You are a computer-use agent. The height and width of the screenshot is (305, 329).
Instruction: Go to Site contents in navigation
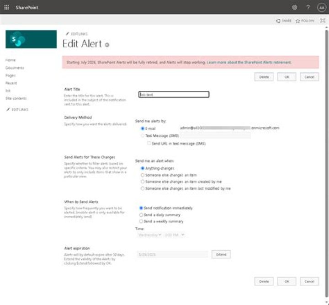[16, 98]
